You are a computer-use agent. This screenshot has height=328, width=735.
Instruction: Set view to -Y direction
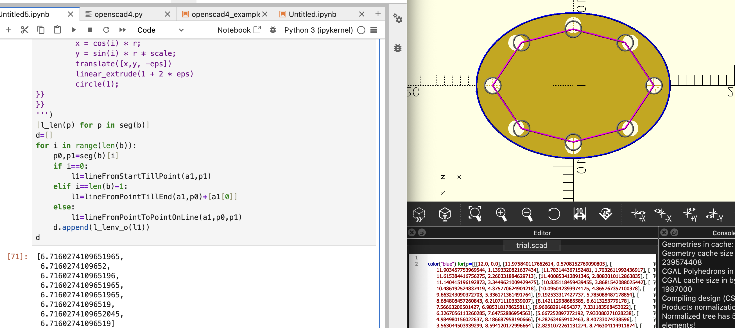click(714, 215)
